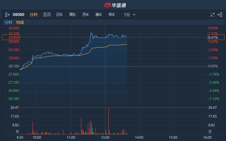Switch to the 季K tab
The image size is (226, 141).
click(99, 15)
